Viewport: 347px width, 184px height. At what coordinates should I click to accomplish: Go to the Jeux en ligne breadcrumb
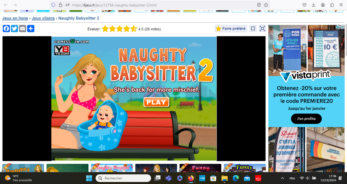point(15,18)
